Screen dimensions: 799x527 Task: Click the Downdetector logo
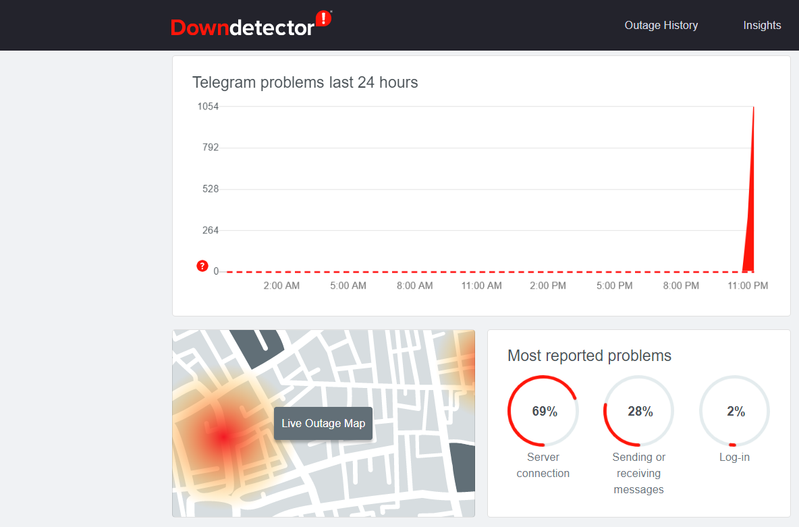(251, 24)
